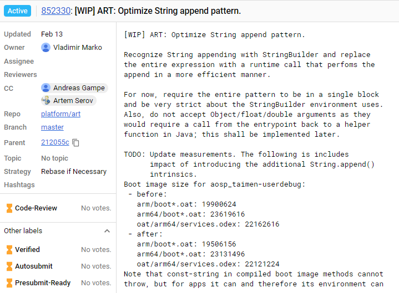
Task: Select the Andreas Gampe CC chip
Action: point(74,88)
